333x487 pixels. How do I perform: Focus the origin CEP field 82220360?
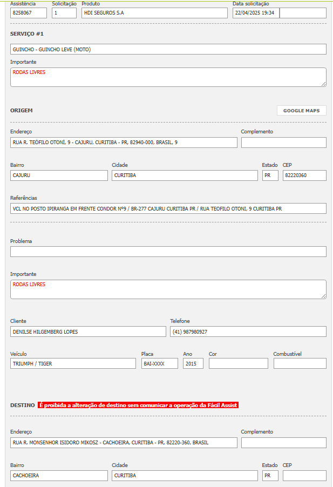(x=304, y=175)
